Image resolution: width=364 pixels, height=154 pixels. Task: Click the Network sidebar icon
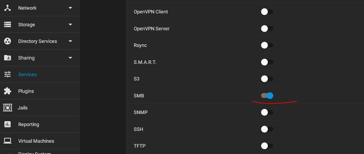click(x=8, y=8)
